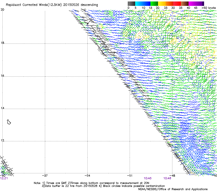Click the '>50 knots' legend label
217x191 pixels.
[x=208, y=8]
